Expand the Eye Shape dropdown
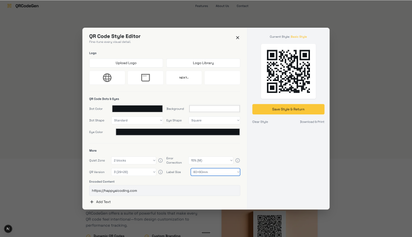This screenshot has height=237, width=412. [x=214, y=121]
